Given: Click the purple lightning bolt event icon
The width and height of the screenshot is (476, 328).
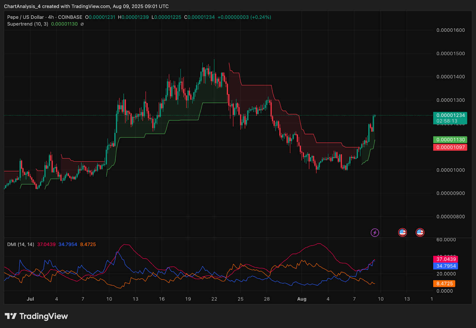Looking at the screenshot, I should point(375,232).
